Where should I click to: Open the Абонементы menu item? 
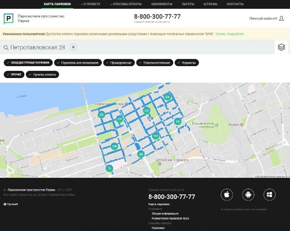[162, 4]
